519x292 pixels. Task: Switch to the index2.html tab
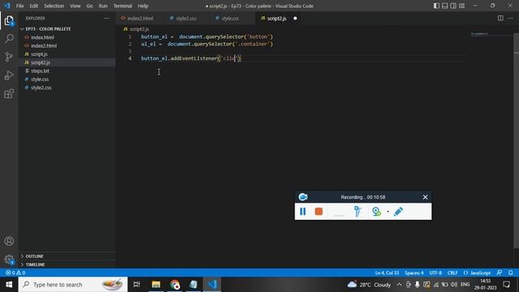(140, 18)
